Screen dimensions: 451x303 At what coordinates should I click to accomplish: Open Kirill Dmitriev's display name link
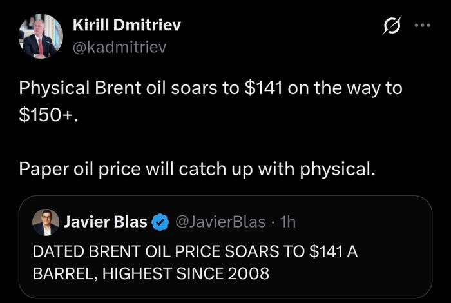click(x=126, y=26)
